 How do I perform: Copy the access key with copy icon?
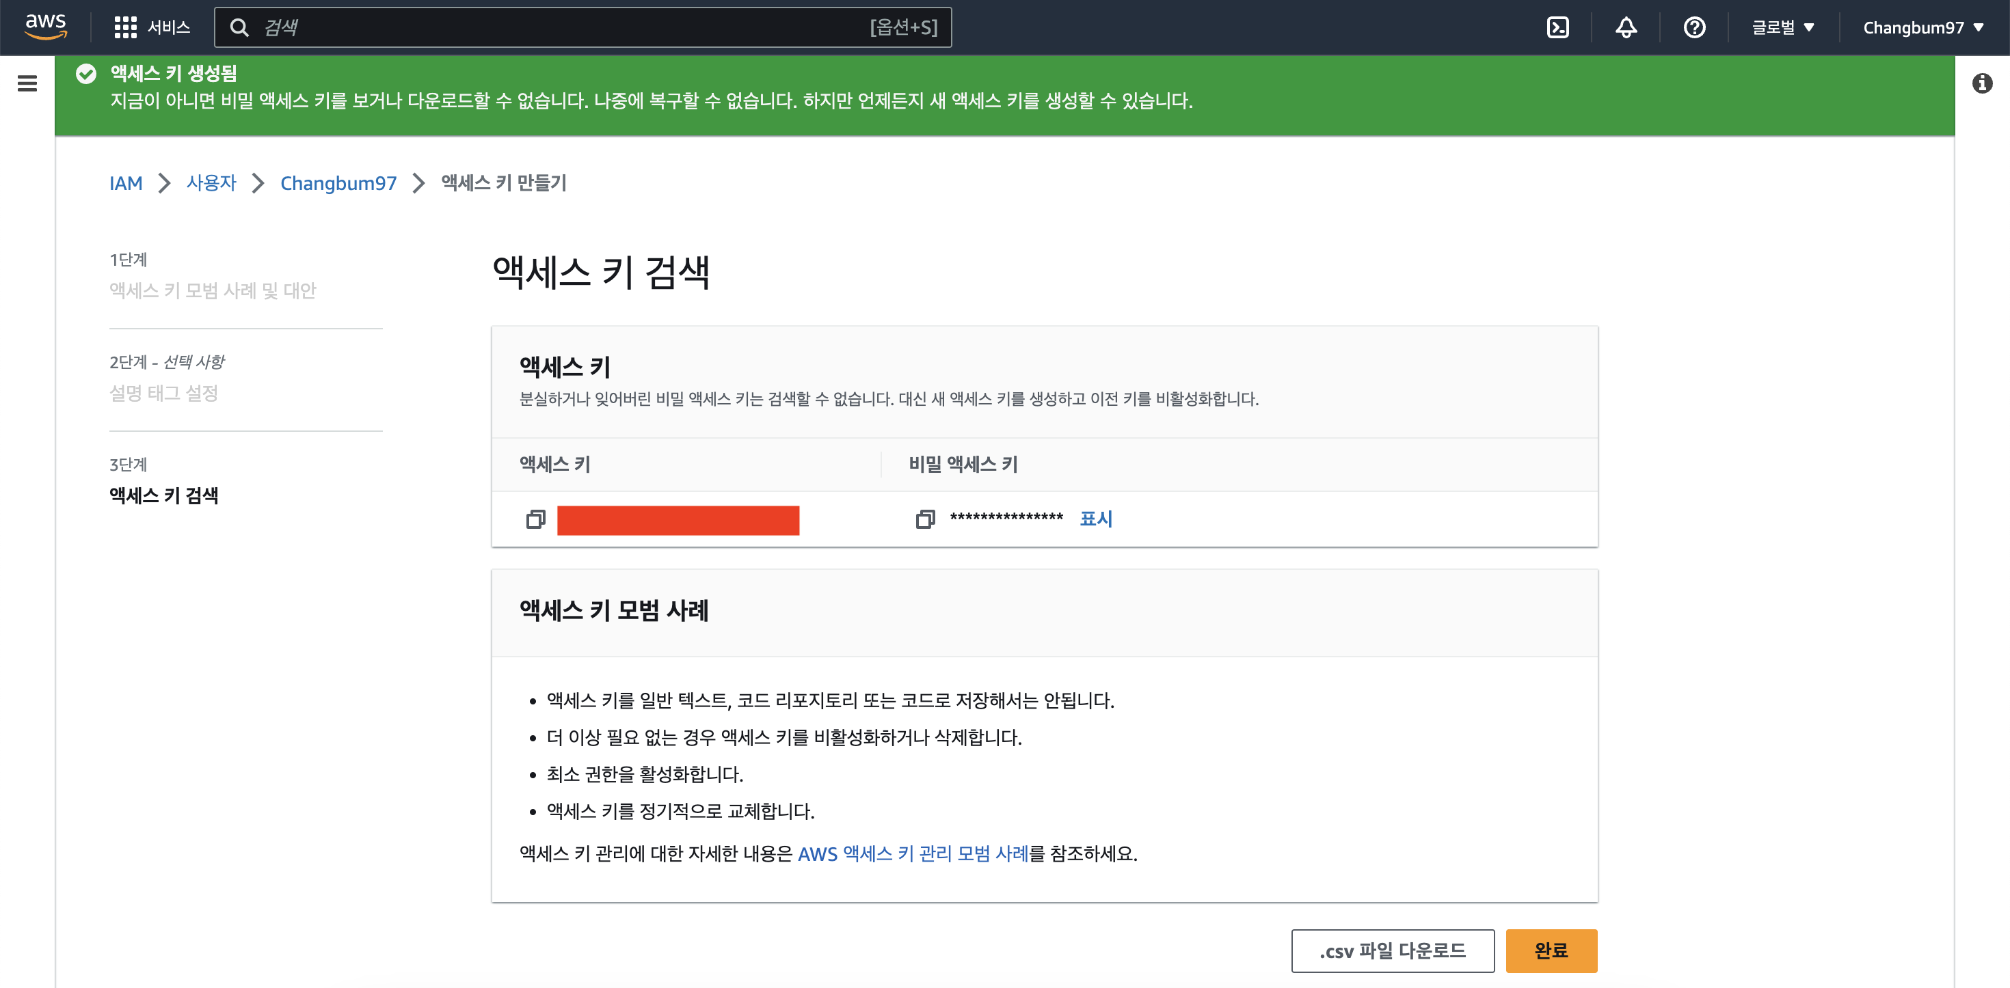tap(536, 519)
